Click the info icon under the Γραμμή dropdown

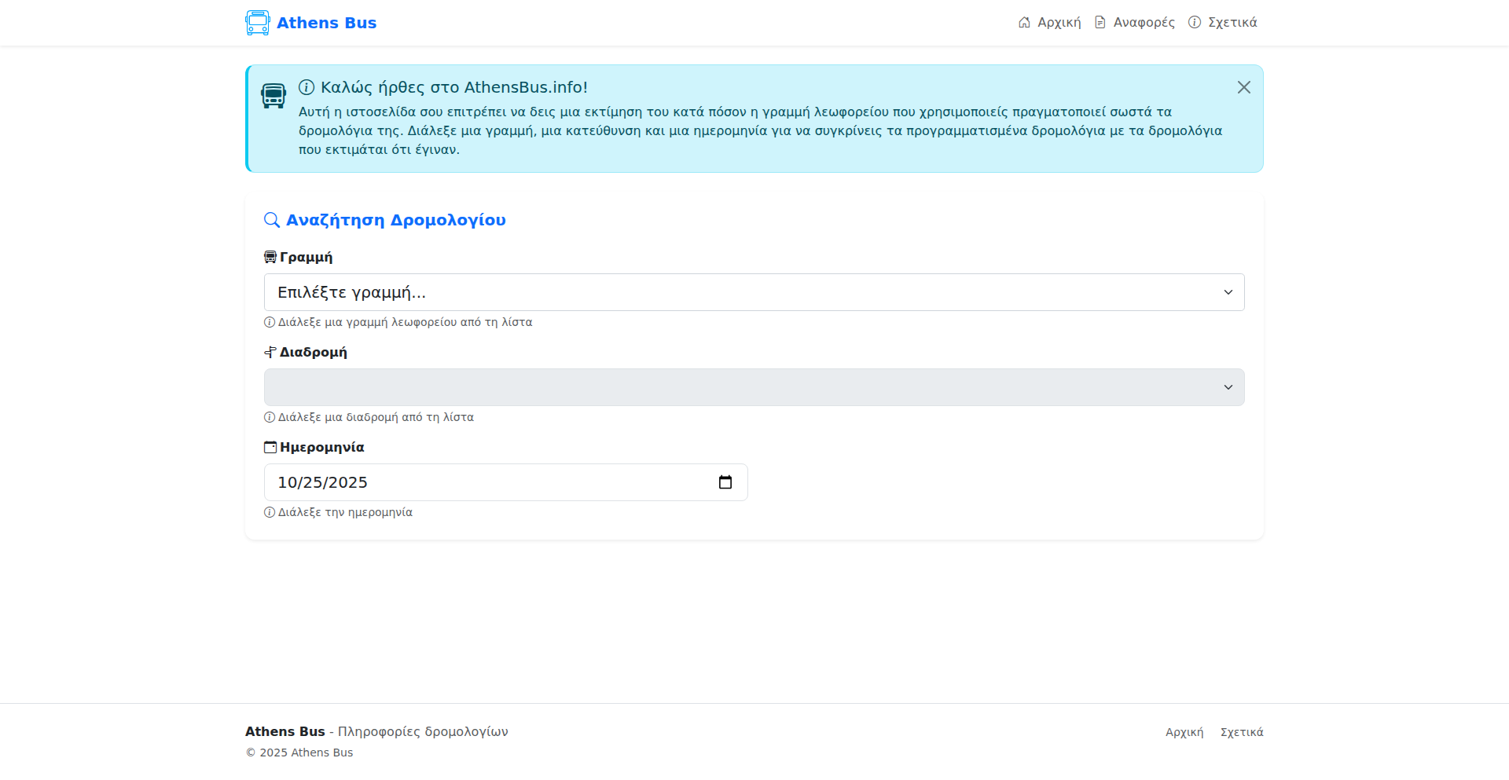tap(270, 322)
